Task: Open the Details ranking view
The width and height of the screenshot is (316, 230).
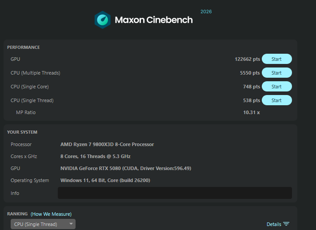Action: (x=274, y=224)
